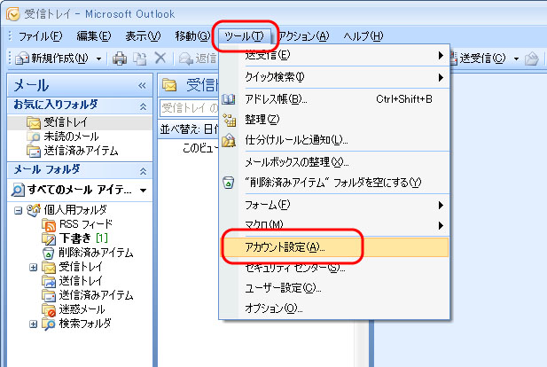Click the Outlook icon in the title bar
Screen dimensions: 547x367
click(13, 14)
